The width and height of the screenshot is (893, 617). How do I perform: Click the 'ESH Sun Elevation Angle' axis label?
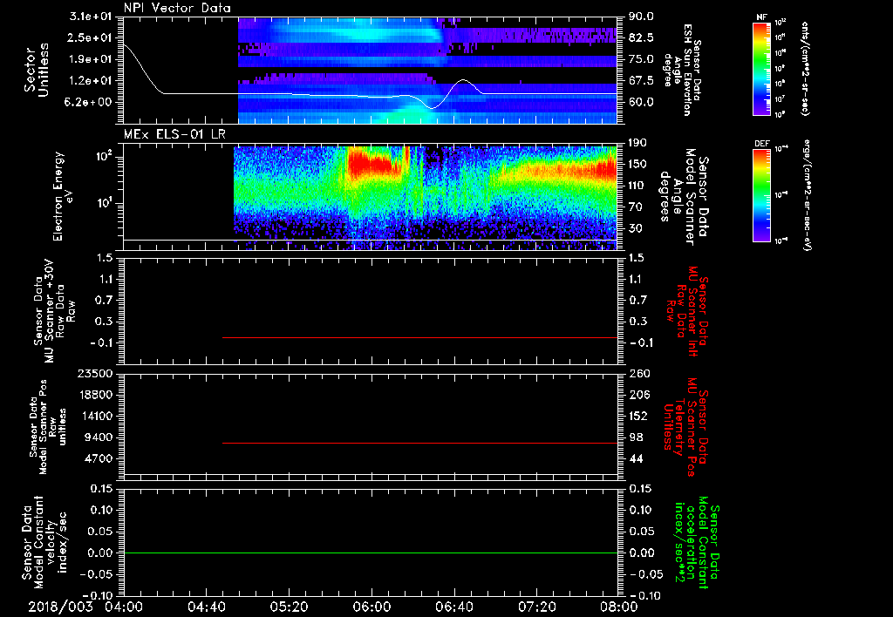[x=682, y=70]
